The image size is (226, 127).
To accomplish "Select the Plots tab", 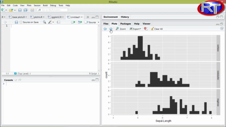I will pos(114,24).
